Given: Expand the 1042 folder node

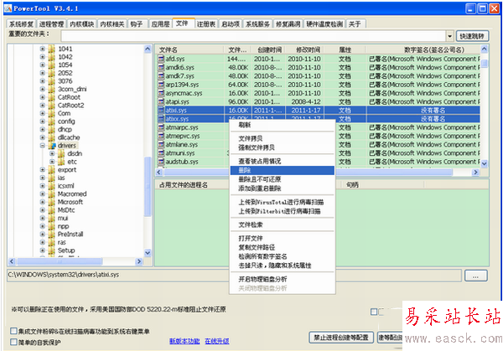Looking at the screenshot, I should coord(43,57).
